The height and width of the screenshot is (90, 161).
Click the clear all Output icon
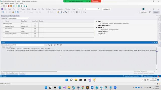tap(55, 45)
